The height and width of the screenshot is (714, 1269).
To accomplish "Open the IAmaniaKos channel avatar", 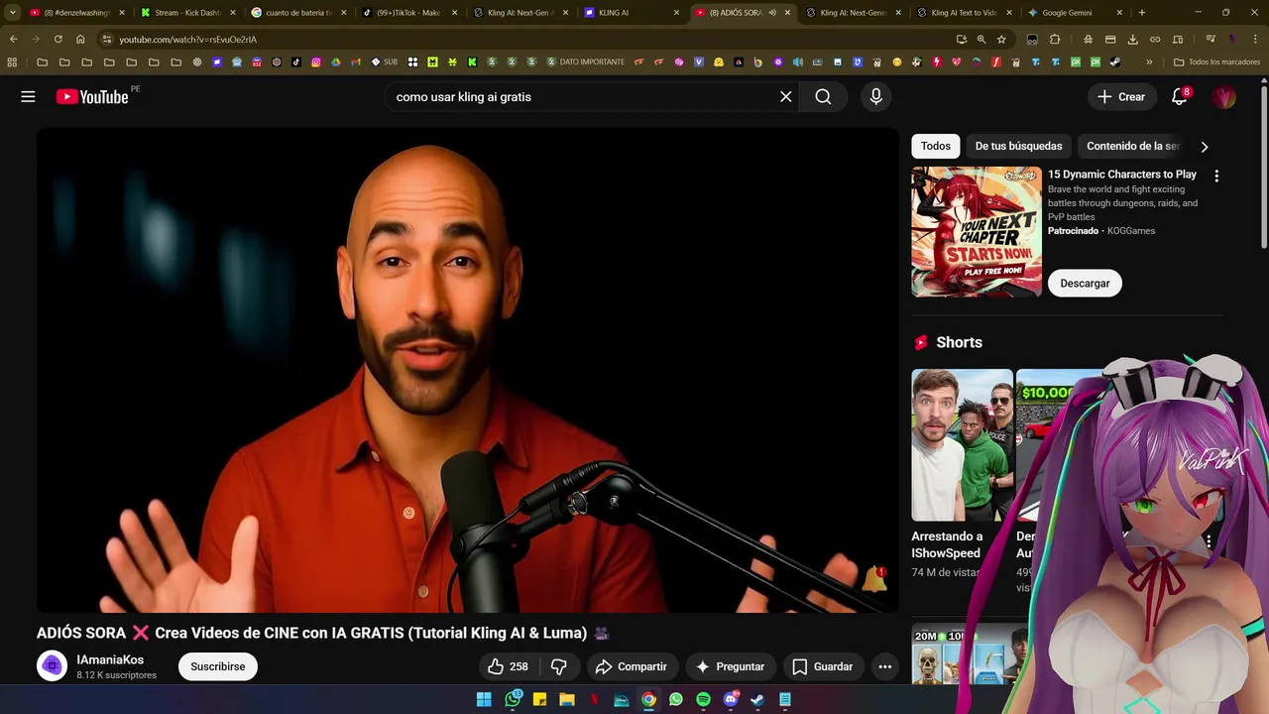I will click(x=52, y=666).
